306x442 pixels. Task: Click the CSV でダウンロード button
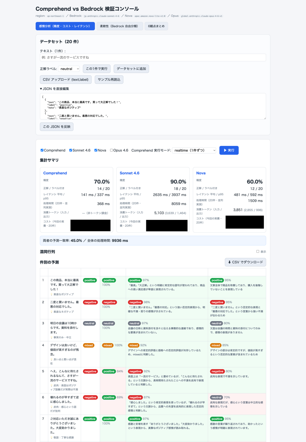coord(245,262)
